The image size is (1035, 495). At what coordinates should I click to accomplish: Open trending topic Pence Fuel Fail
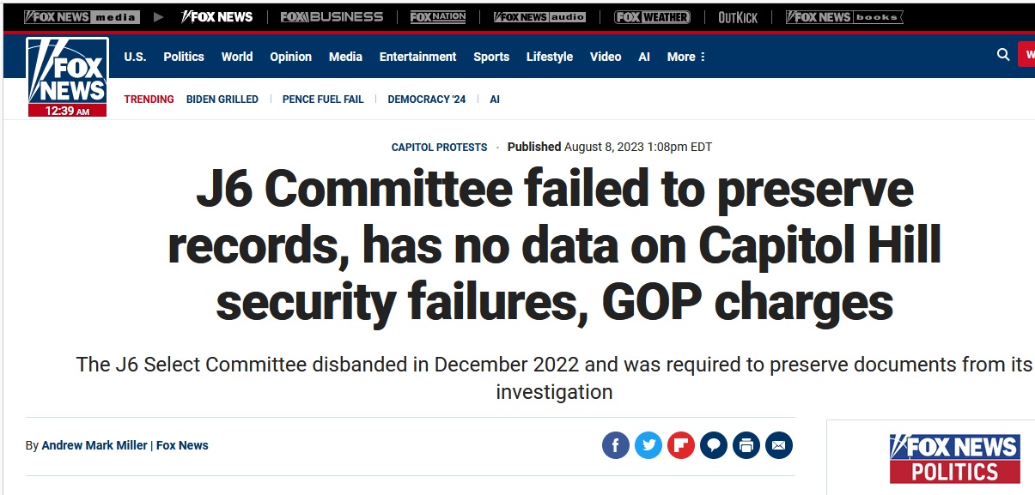coord(323,100)
